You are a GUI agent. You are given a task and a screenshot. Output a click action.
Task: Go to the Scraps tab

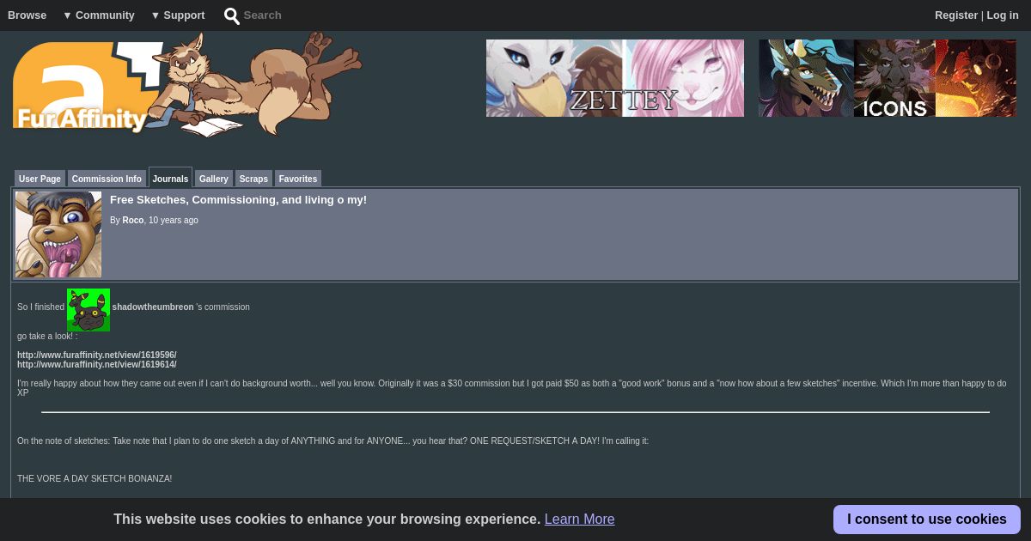pos(253,179)
